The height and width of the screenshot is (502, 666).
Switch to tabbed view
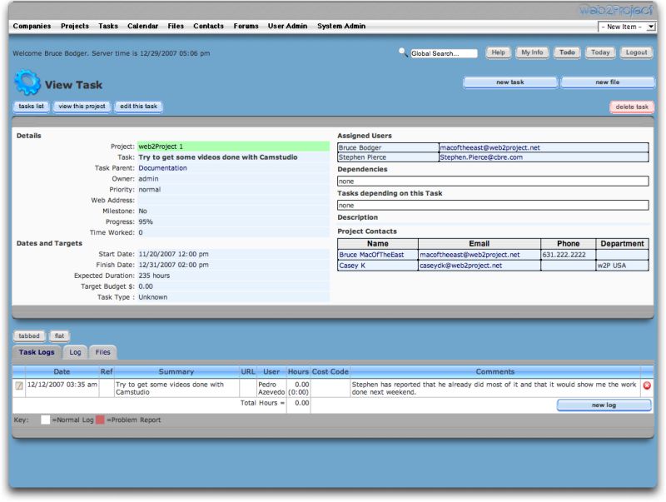click(29, 336)
